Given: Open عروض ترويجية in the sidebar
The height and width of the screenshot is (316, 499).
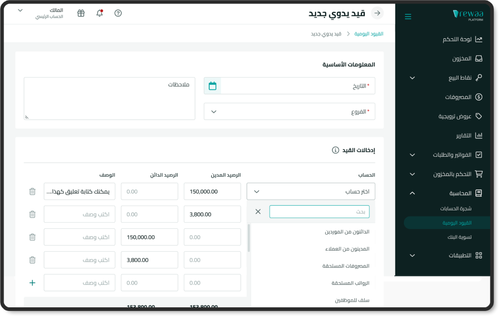Looking at the screenshot, I should pyautogui.click(x=455, y=116).
